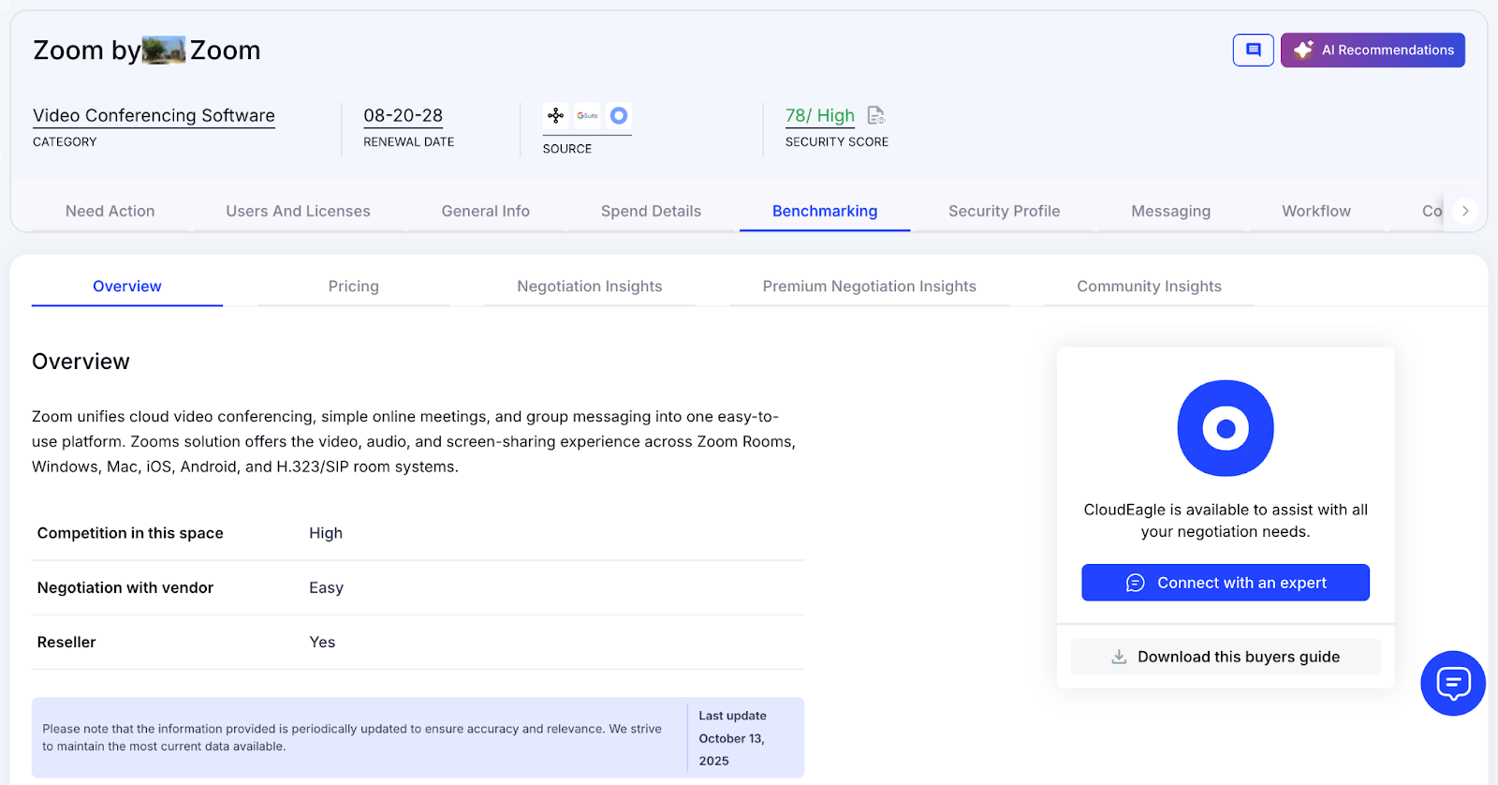Click the AI Recommendations button

(x=1373, y=50)
